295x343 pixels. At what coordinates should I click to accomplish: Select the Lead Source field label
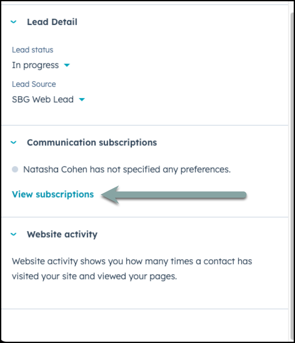pyautogui.click(x=34, y=84)
